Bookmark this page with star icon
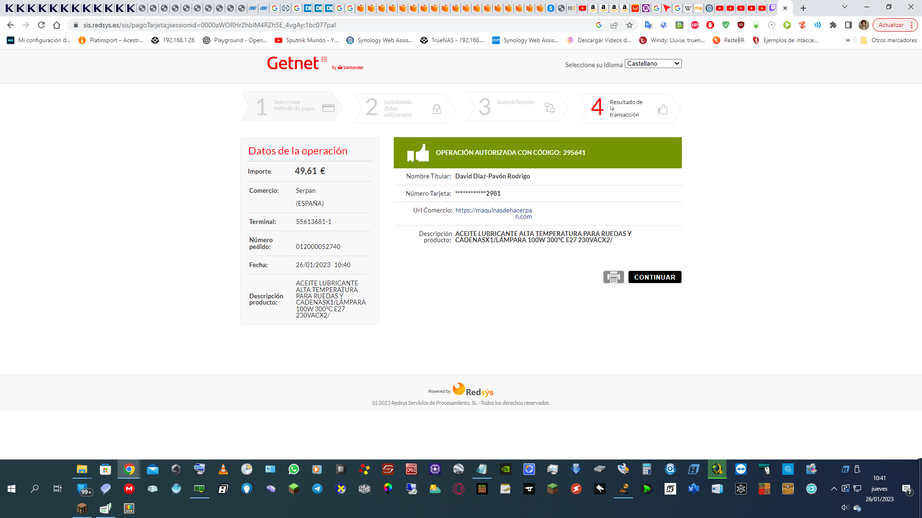The width and height of the screenshot is (922, 518). pyautogui.click(x=630, y=25)
